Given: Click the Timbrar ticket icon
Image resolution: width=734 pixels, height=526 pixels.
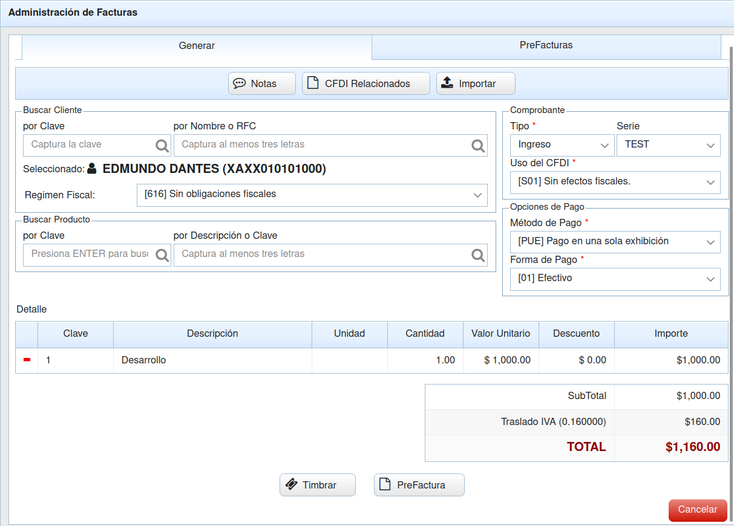Looking at the screenshot, I should (291, 484).
